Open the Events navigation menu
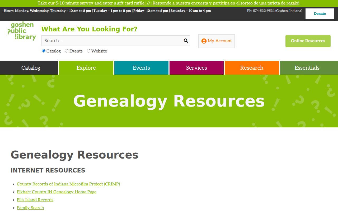Viewport: 338px width, 211px height. (x=141, y=68)
